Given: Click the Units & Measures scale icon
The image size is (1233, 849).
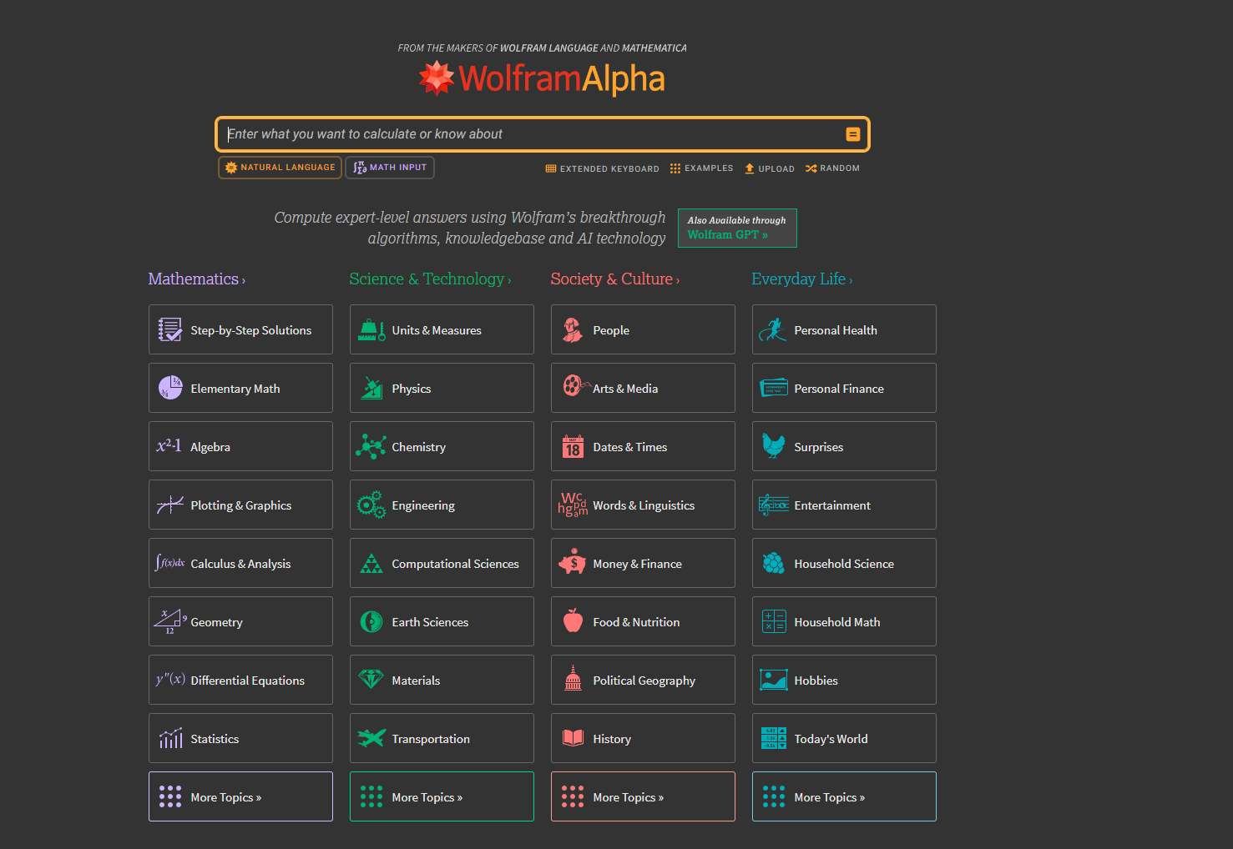Looking at the screenshot, I should (x=371, y=329).
